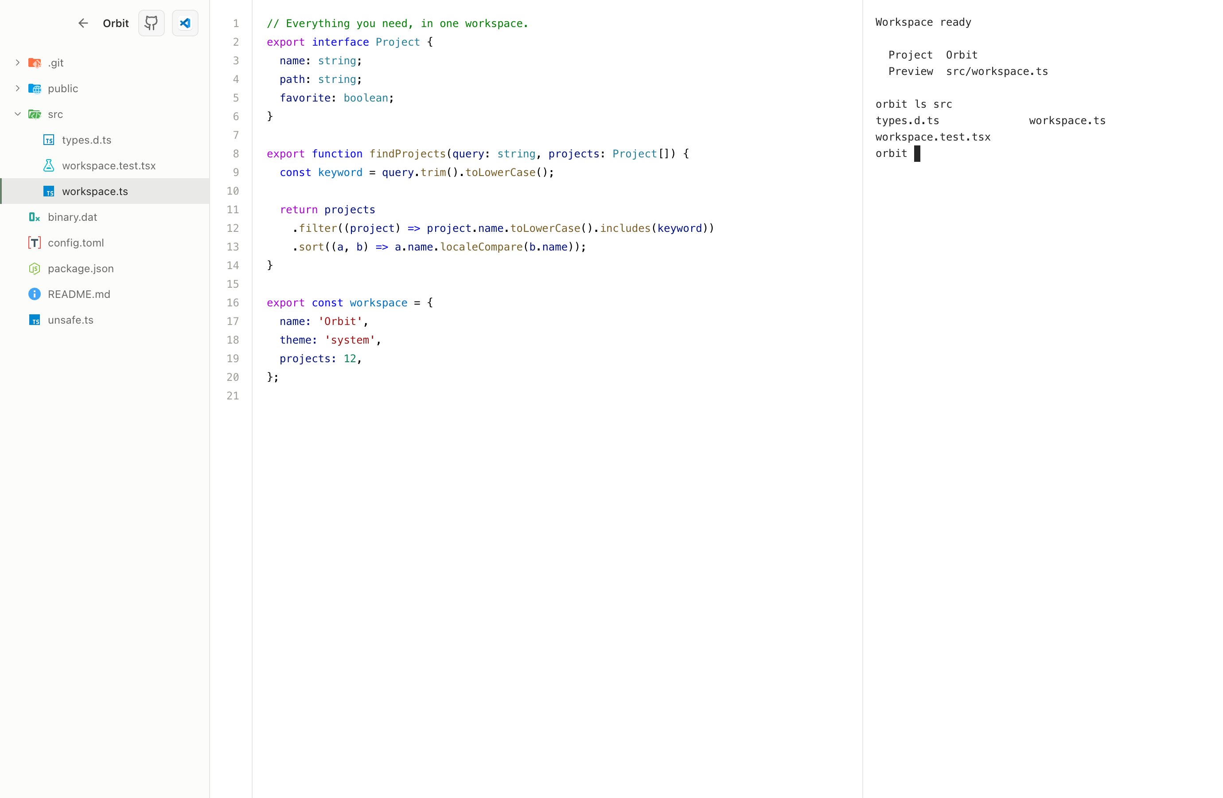Open the GitHub repository button

coord(151,23)
